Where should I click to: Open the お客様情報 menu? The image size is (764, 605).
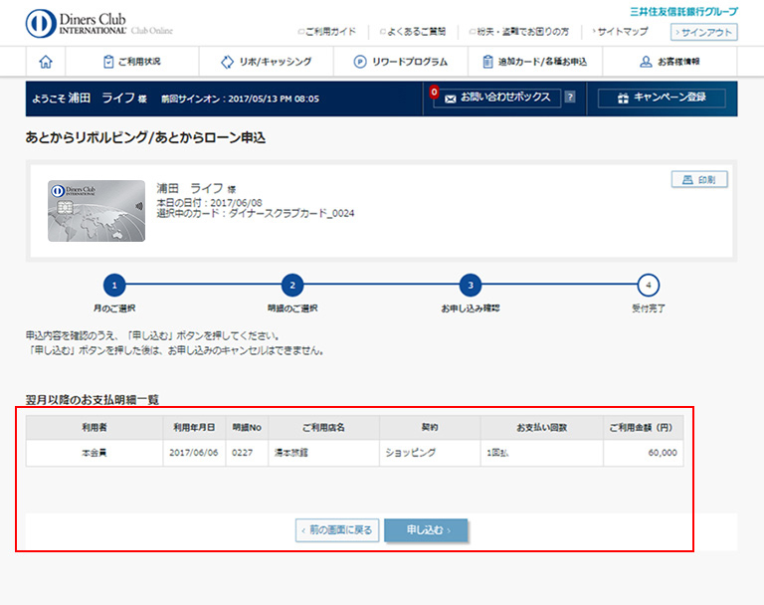click(x=669, y=62)
